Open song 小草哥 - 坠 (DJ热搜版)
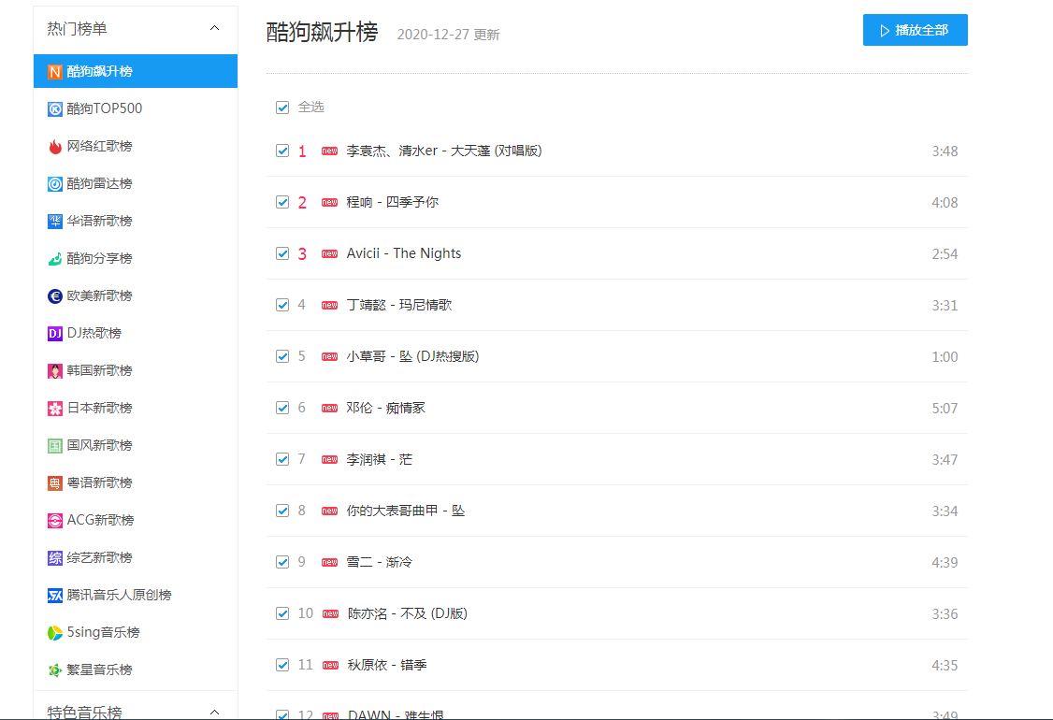Viewport: 1053px width, 720px height. point(412,356)
